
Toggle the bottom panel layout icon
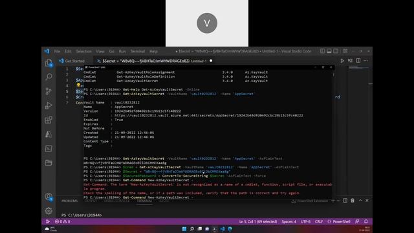coord(329,51)
